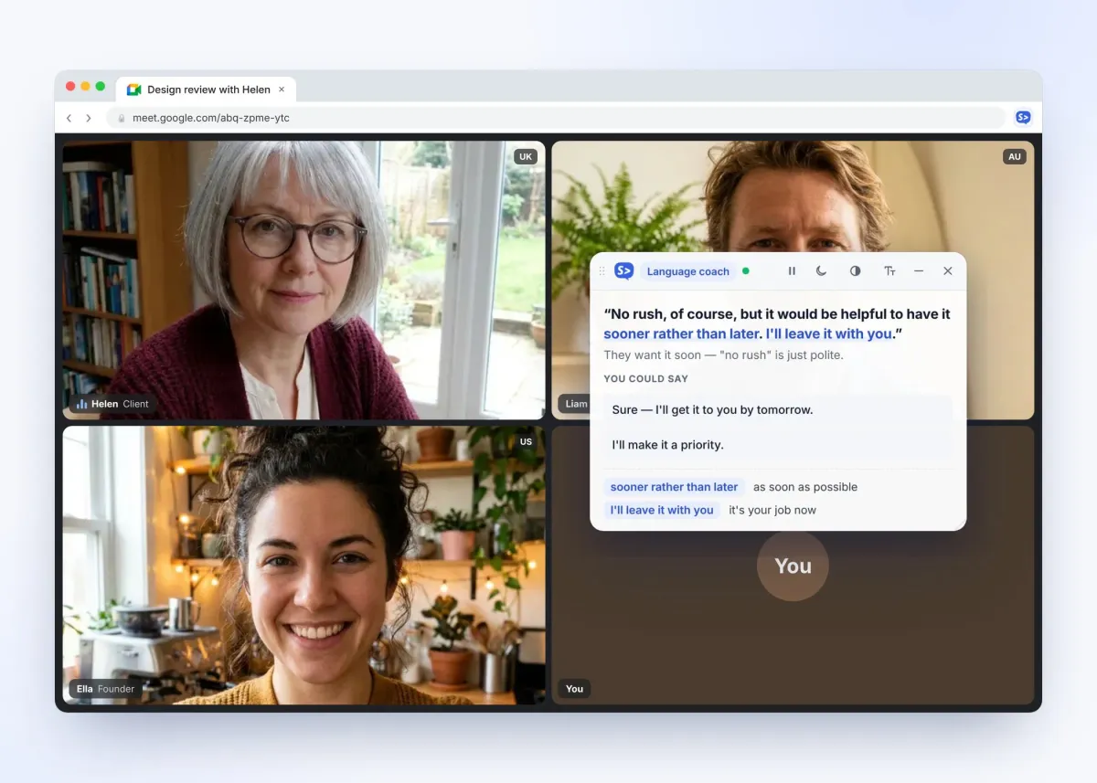
Task: Open the extension icon in browser toolbar
Action: [x=1023, y=117]
